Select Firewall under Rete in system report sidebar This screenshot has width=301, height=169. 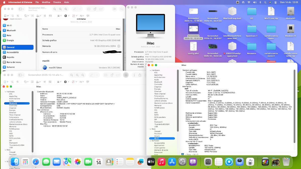point(157,131)
